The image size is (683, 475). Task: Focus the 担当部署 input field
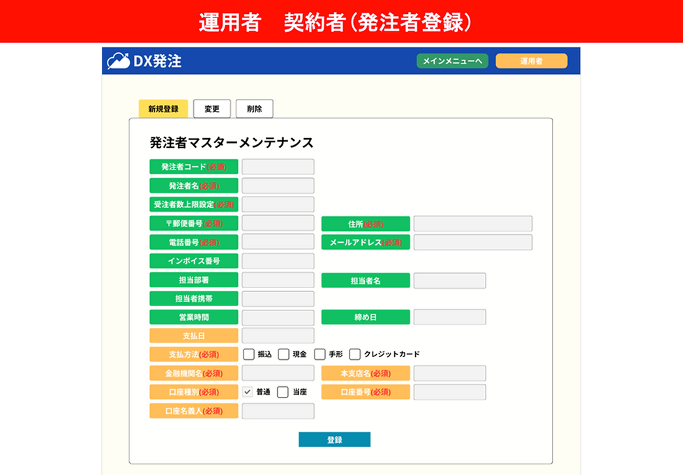278,280
